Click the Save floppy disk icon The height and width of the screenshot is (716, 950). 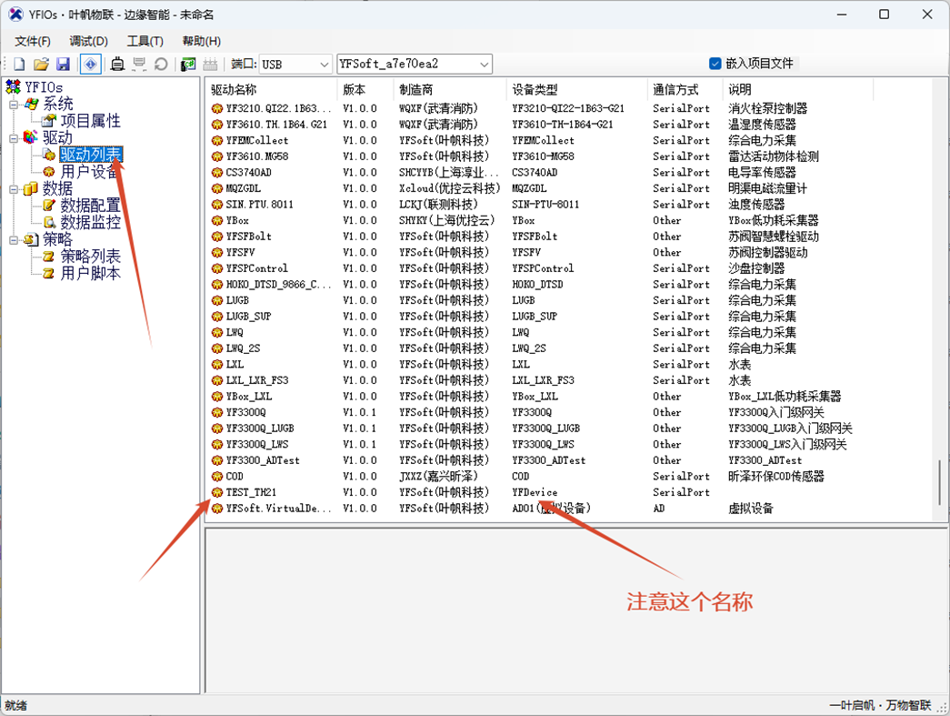(63, 64)
